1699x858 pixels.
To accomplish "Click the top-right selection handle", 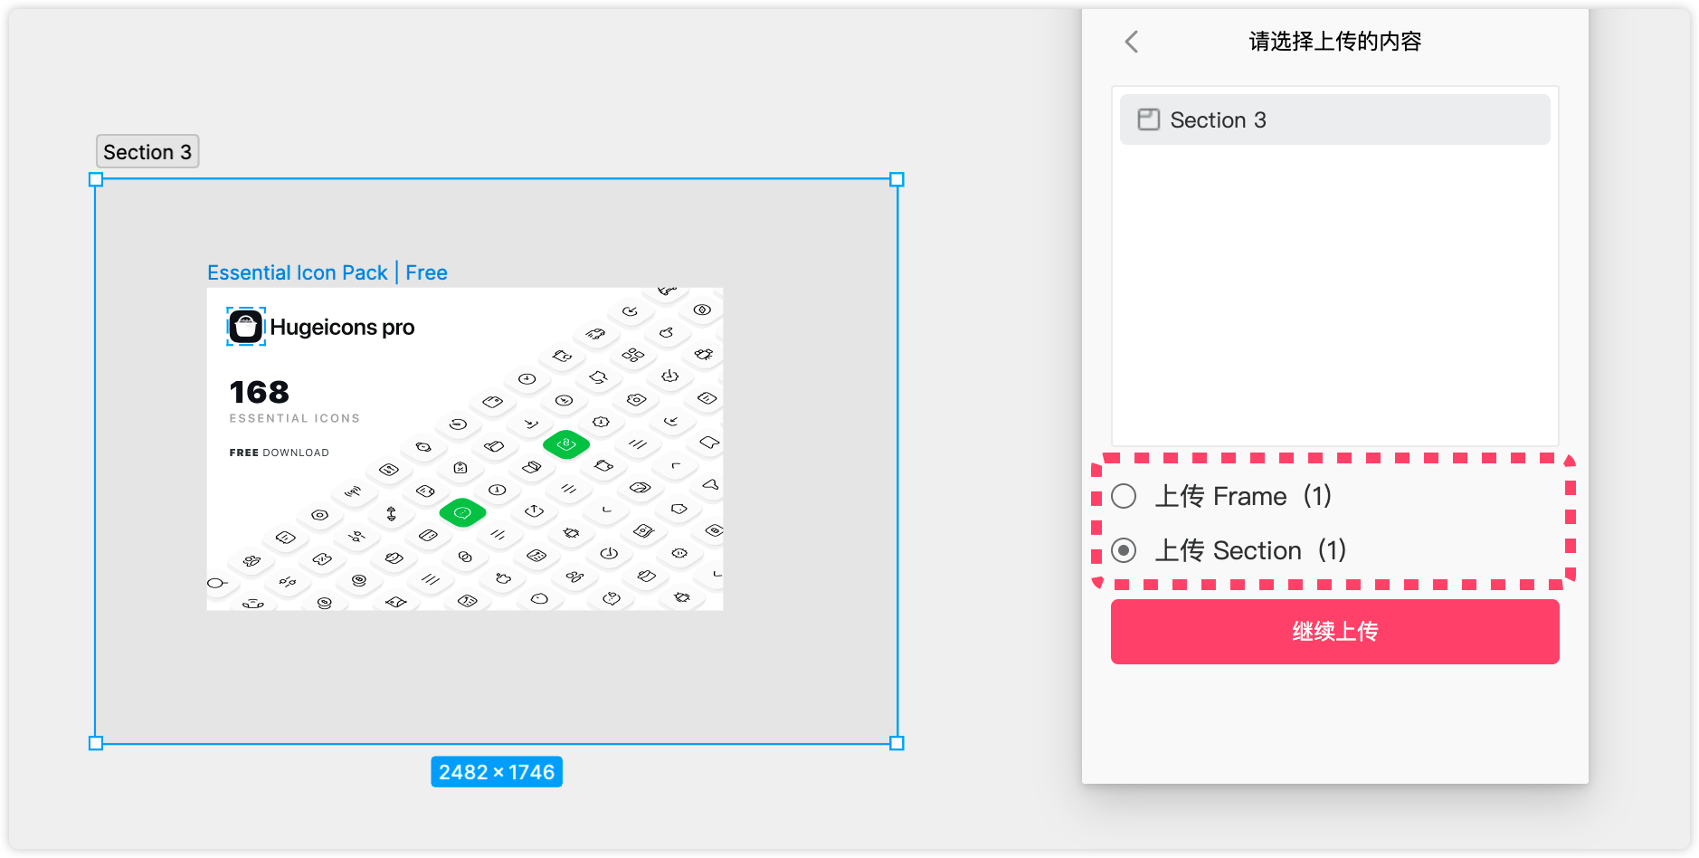I will click(897, 179).
